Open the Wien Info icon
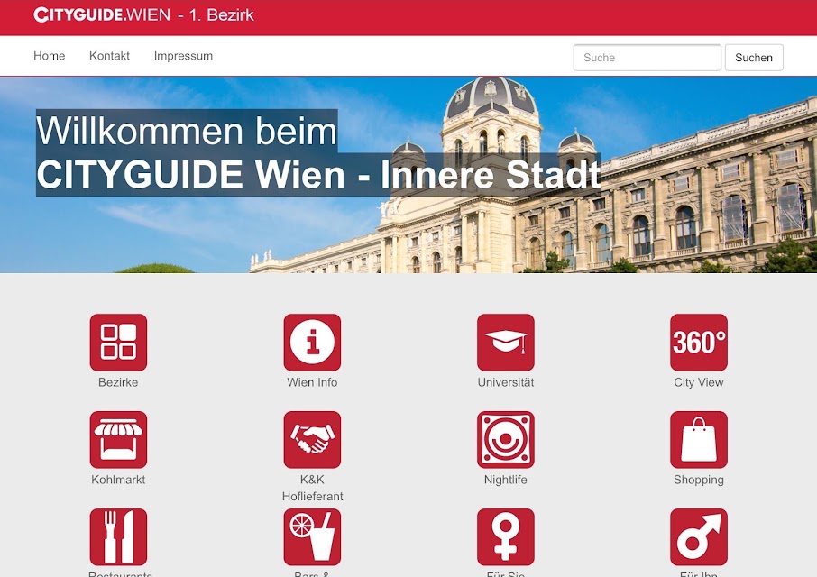Image resolution: width=817 pixels, height=577 pixels. click(312, 342)
